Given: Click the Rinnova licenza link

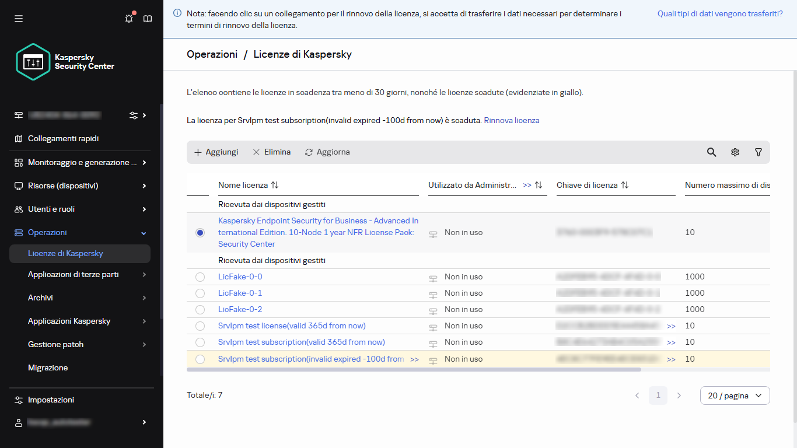Looking at the screenshot, I should (x=511, y=120).
